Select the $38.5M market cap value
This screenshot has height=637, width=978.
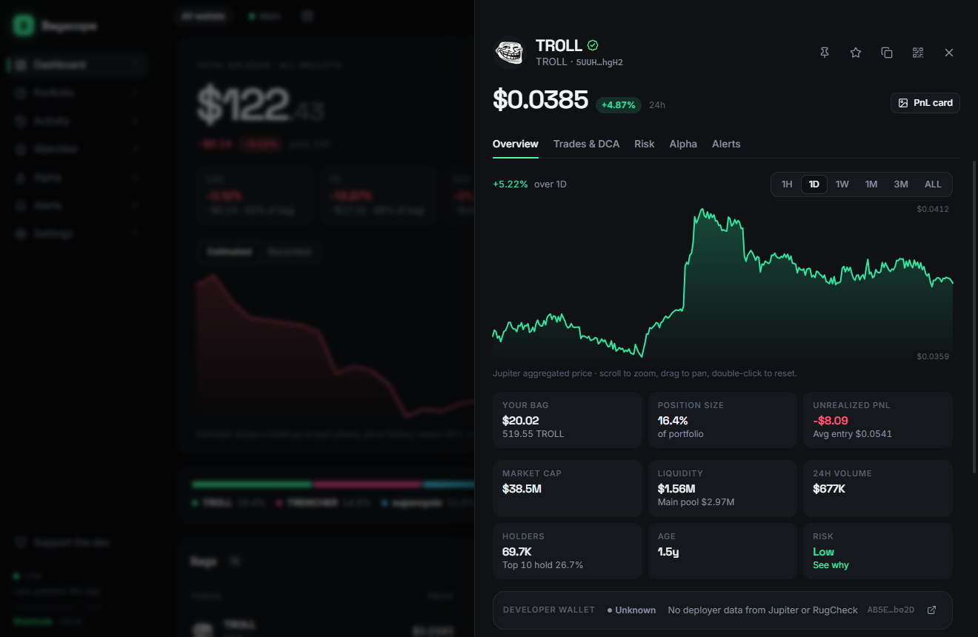(x=522, y=489)
